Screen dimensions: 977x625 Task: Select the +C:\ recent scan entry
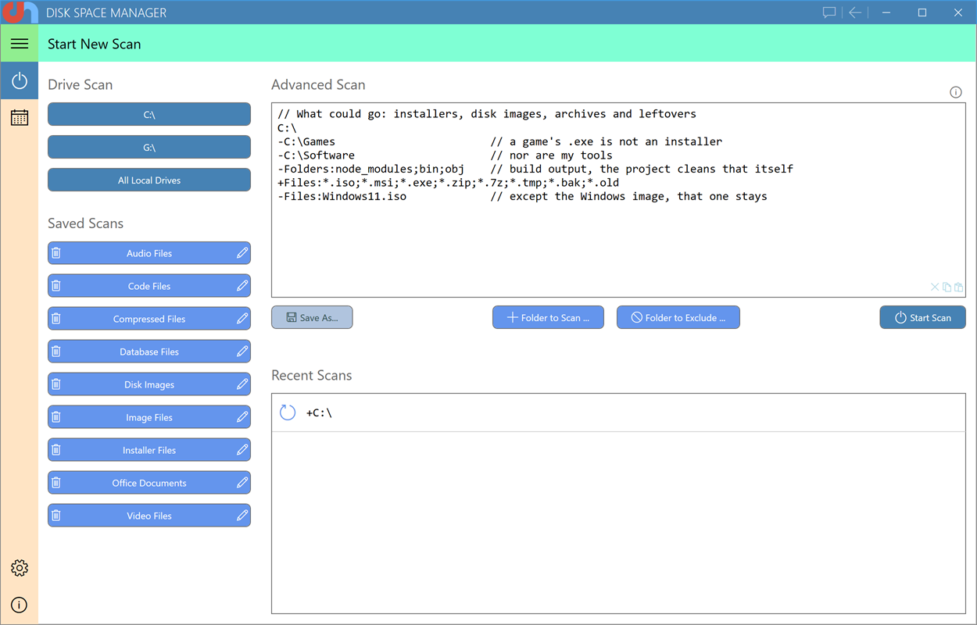618,412
